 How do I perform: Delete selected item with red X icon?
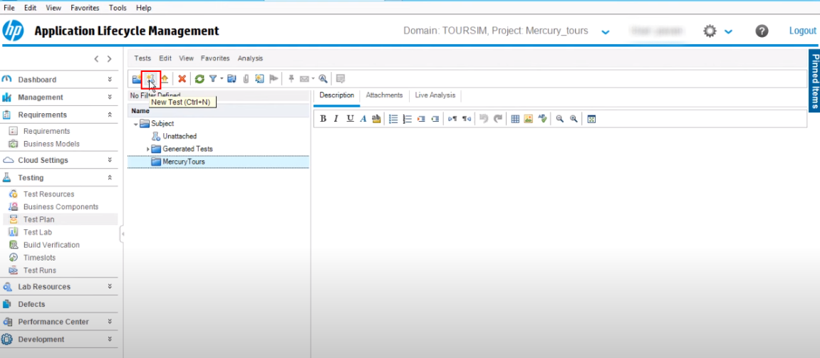(182, 79)
